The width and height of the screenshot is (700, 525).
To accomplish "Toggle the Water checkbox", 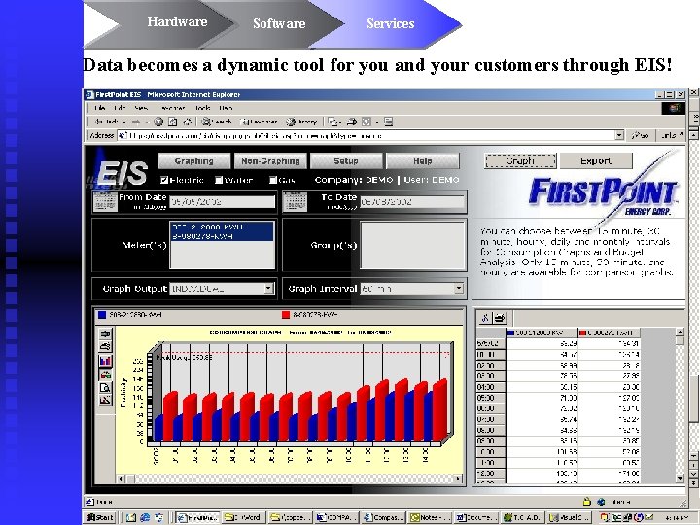I will [x=219, y=180].
